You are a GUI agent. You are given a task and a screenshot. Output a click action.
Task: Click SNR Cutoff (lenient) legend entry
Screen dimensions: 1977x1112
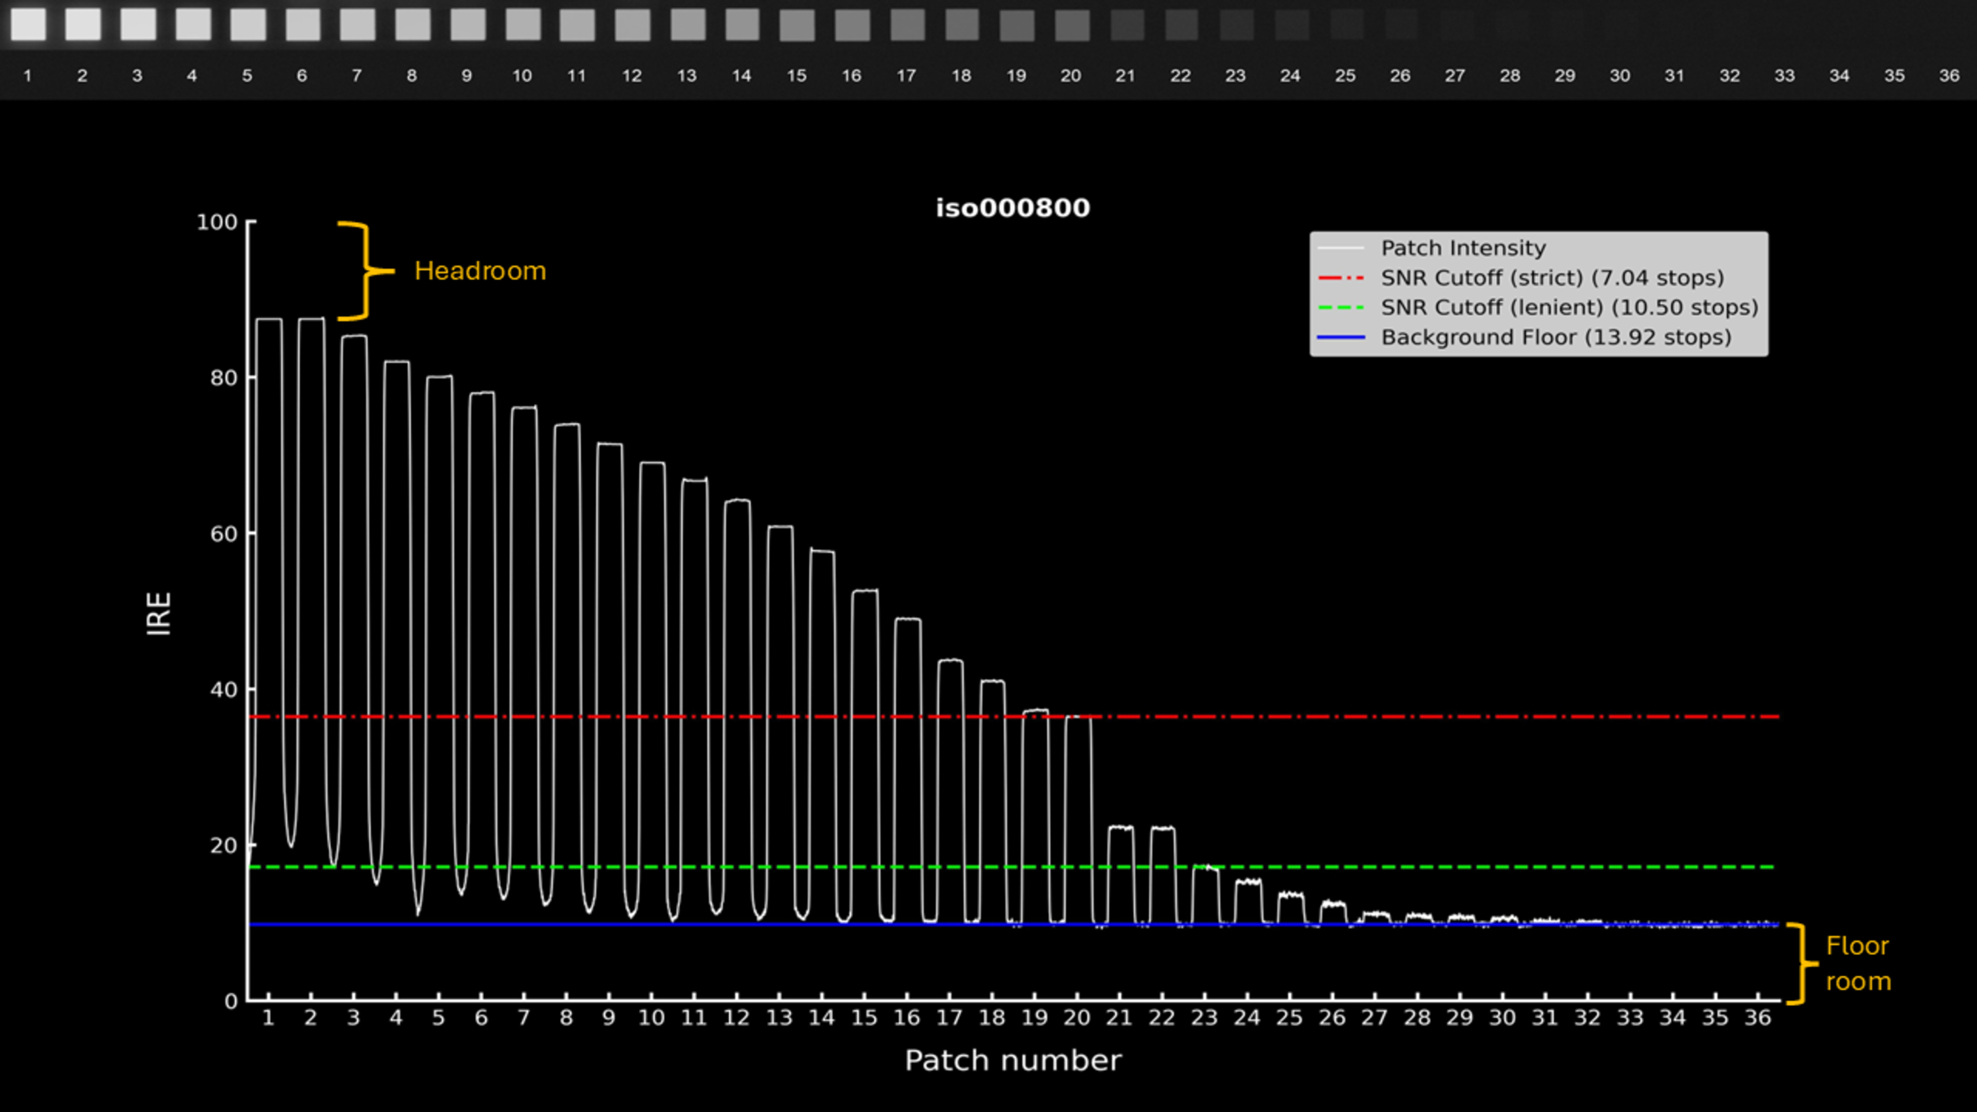[x=1569, y=308]
